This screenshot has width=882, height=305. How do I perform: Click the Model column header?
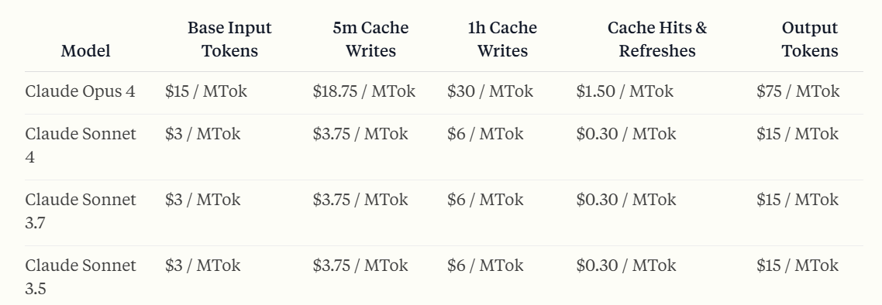85,51
